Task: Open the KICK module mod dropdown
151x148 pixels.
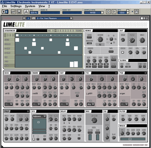Action: (9, 104)
